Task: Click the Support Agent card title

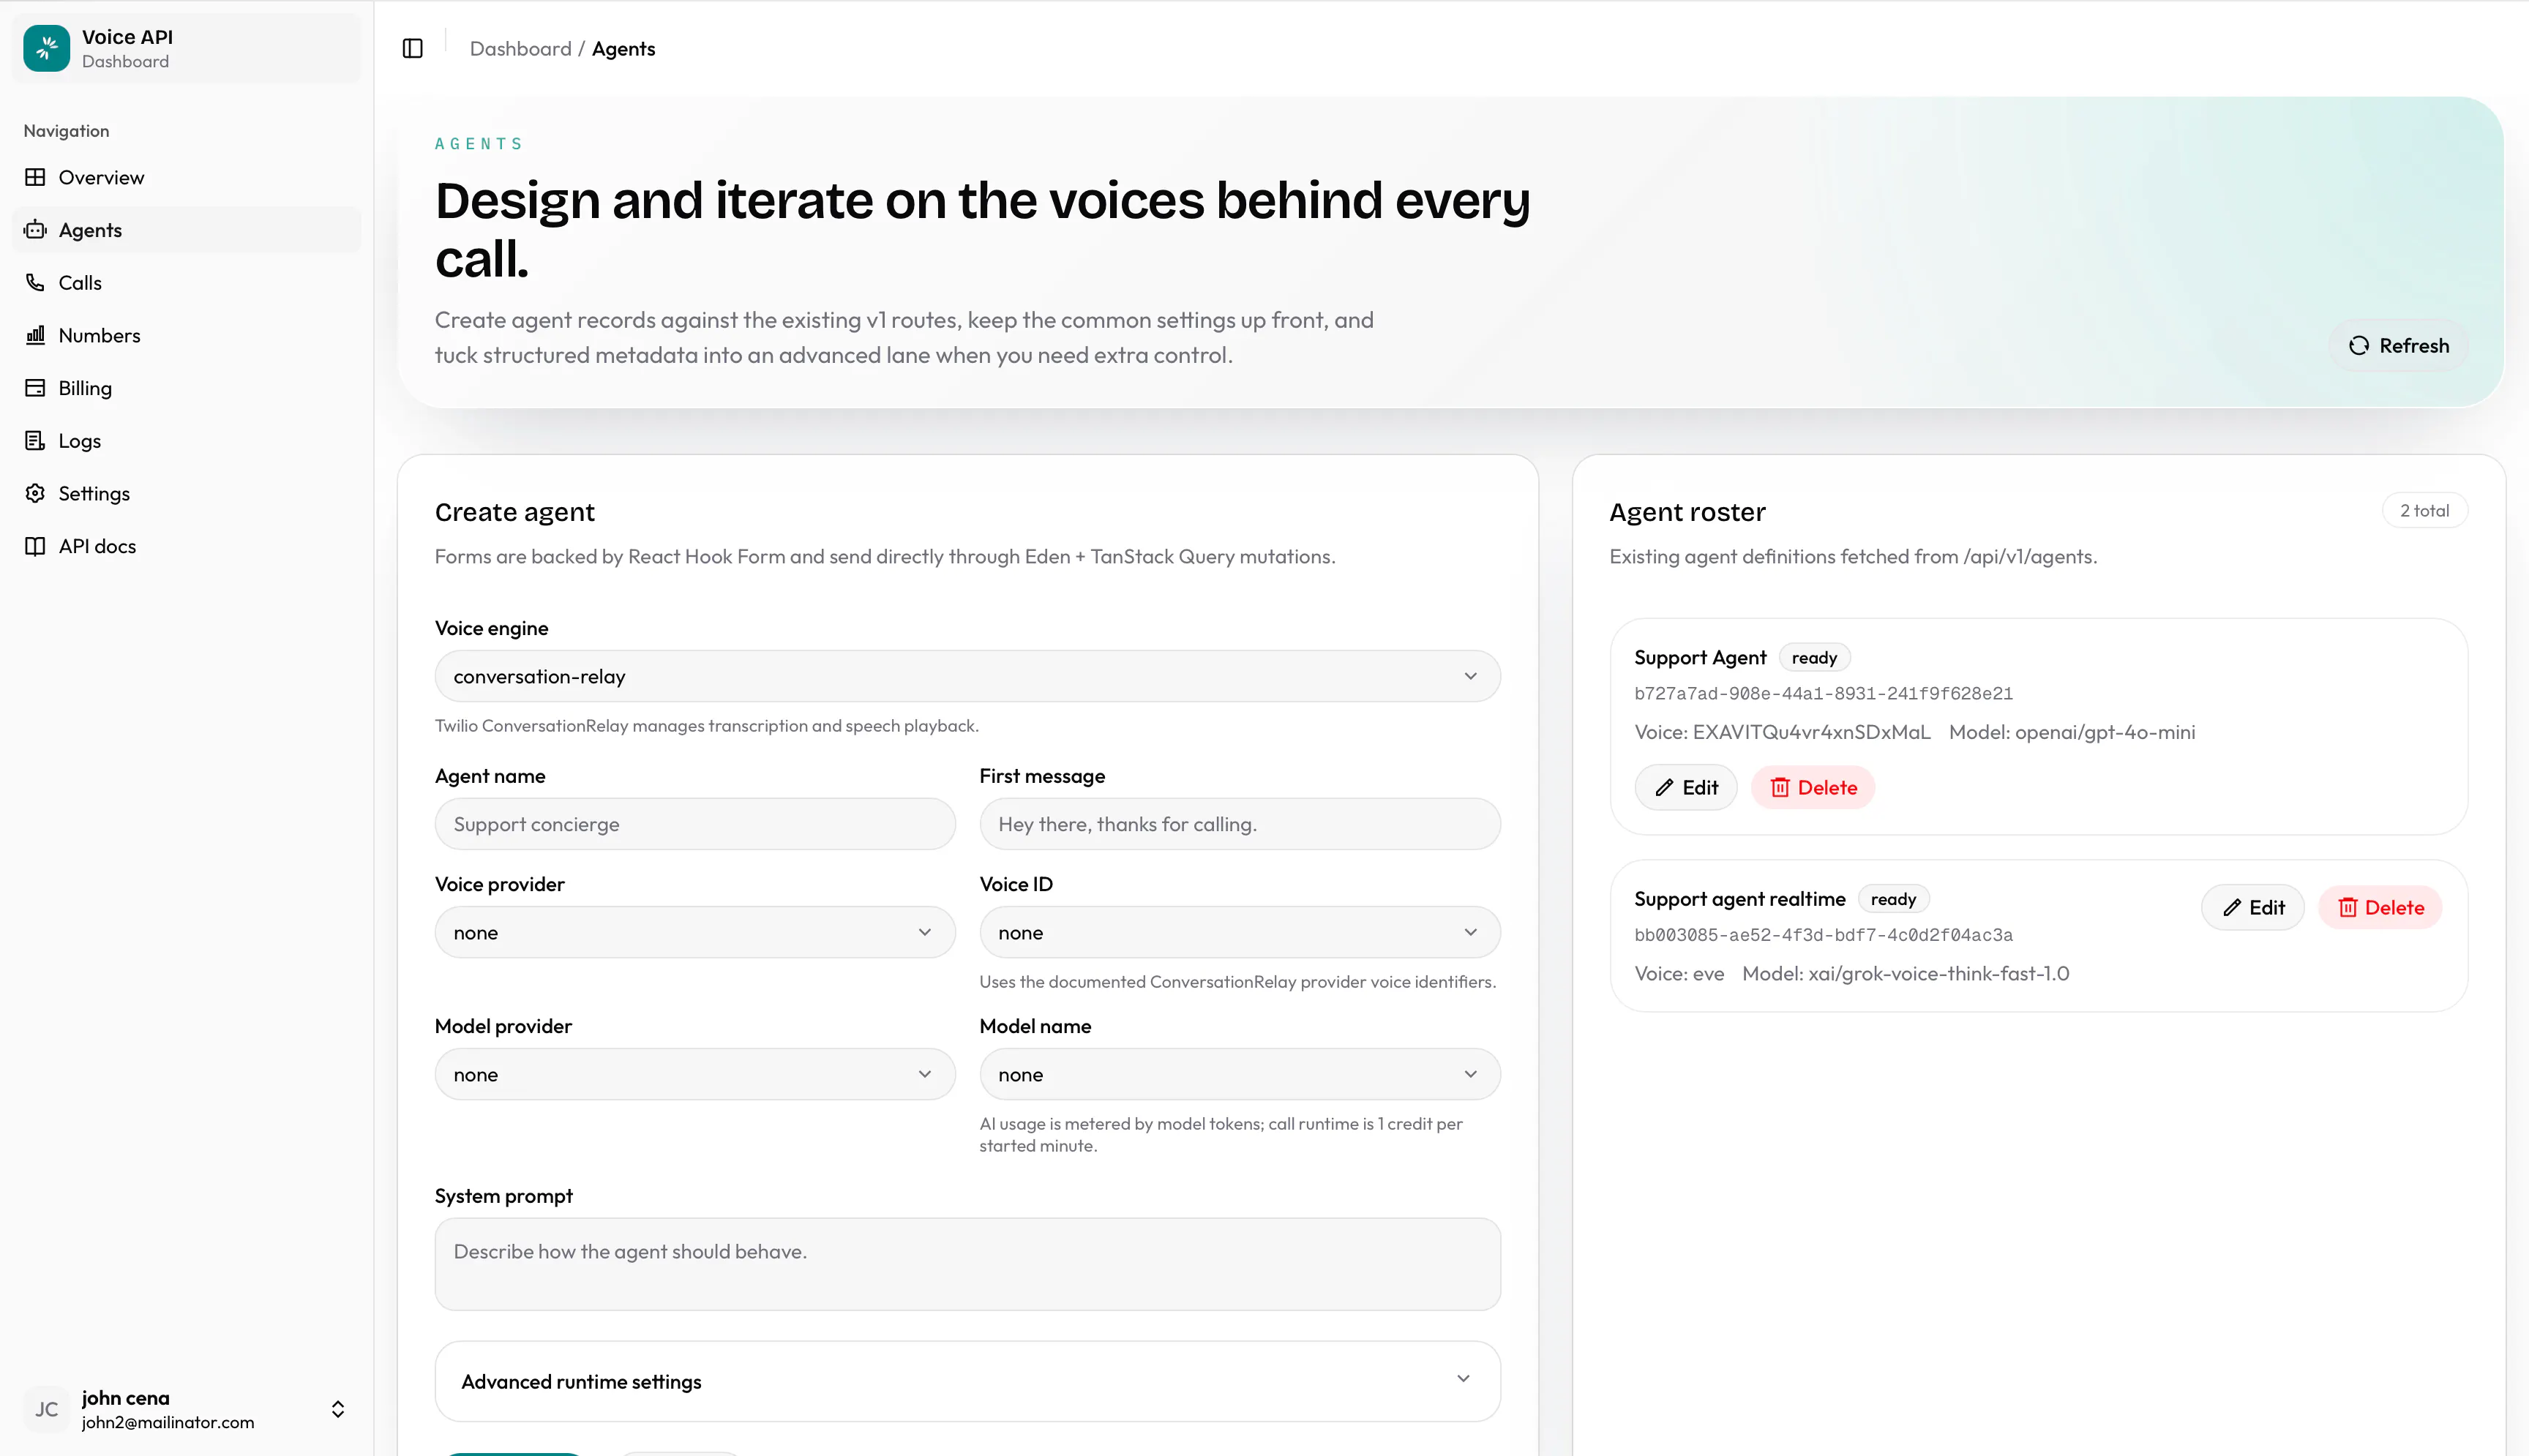Action: [x=1700, y=658]
